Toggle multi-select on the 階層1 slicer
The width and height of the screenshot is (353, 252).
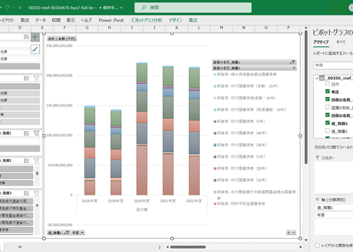tap(26, 133)
